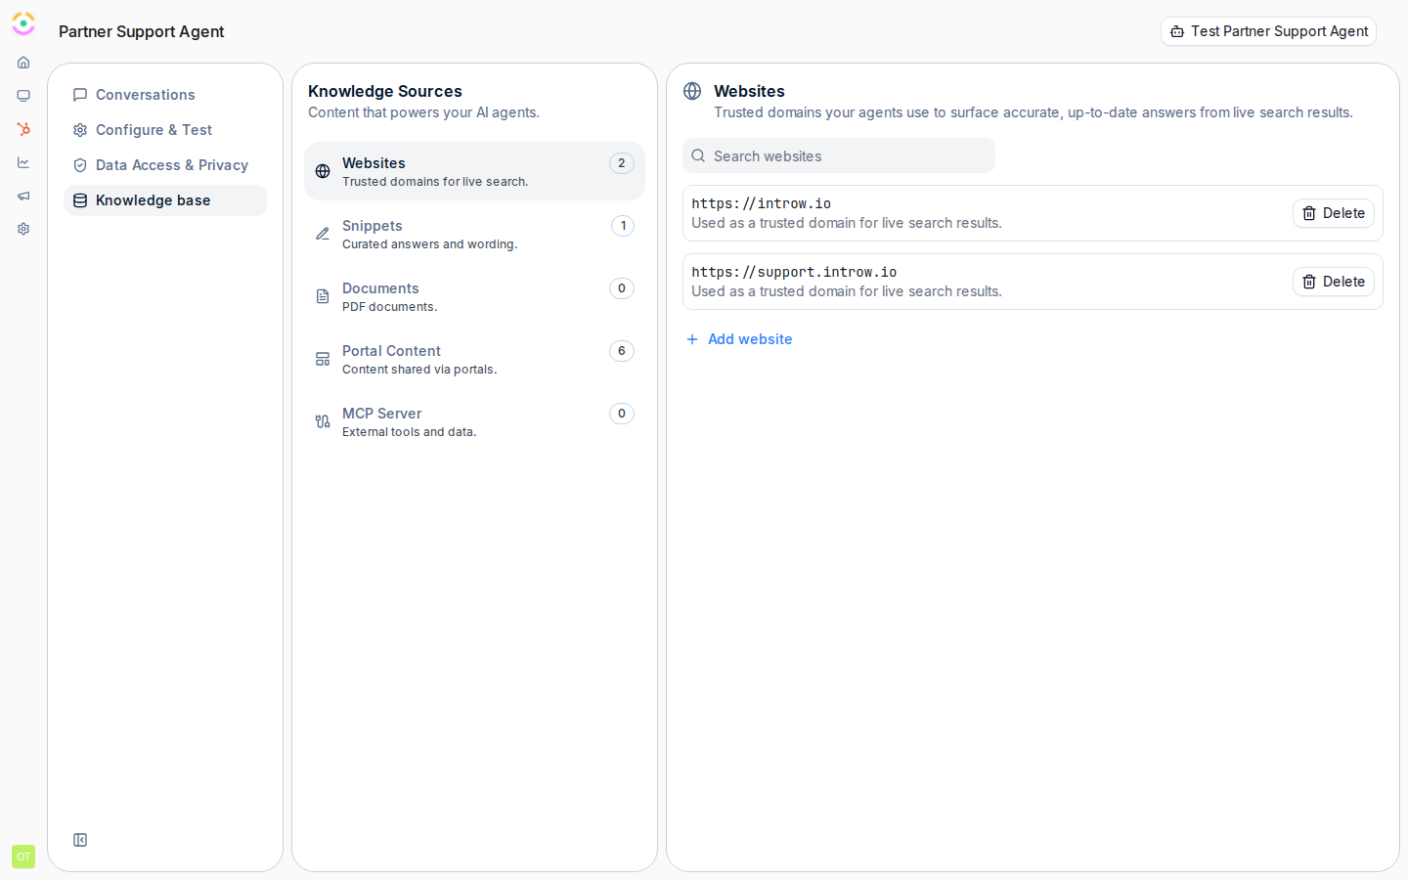This screenshot has height=880, width=1408.
Task: Open the settings gear in left rail
Action: coord(23,229)
